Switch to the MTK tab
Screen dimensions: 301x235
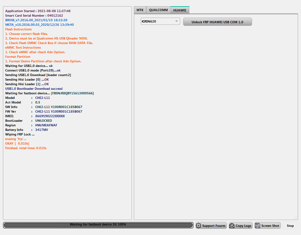click(140, 10)
